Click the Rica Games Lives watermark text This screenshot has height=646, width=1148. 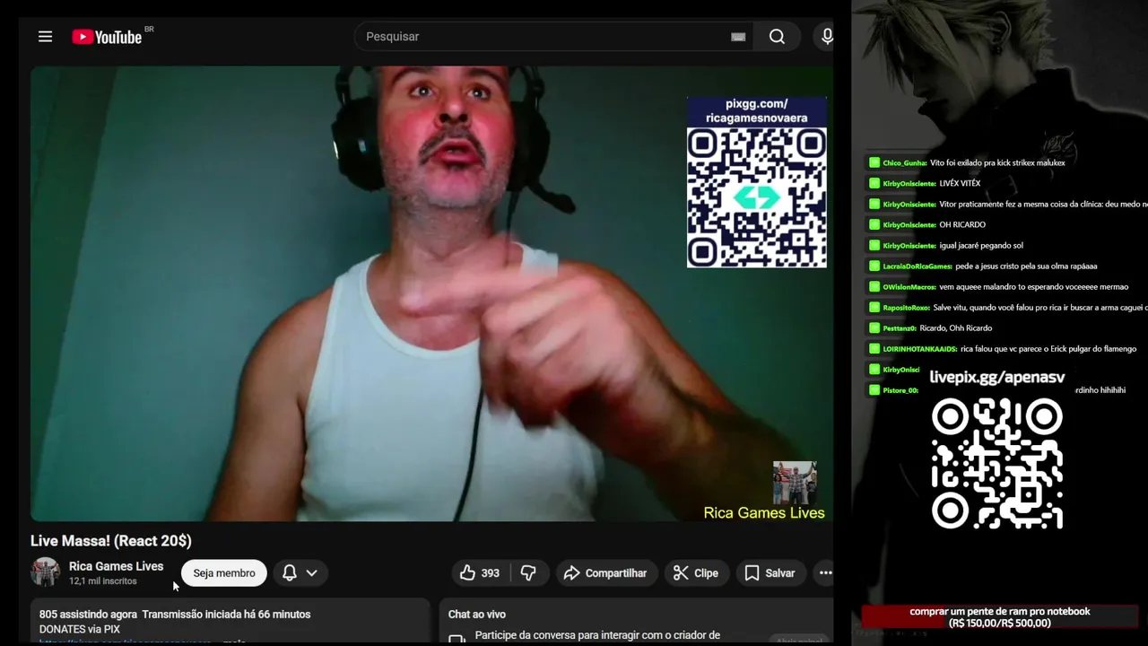764,513
